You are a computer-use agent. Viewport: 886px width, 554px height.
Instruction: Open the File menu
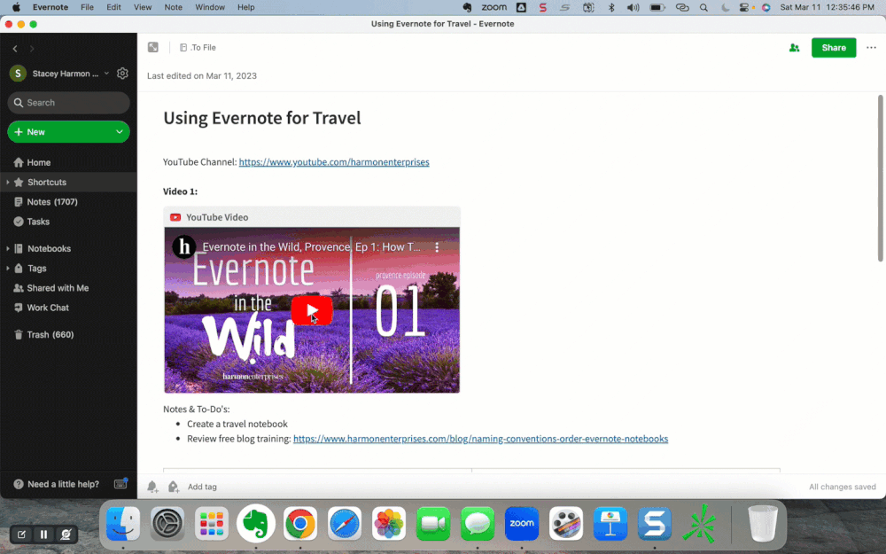87,7
